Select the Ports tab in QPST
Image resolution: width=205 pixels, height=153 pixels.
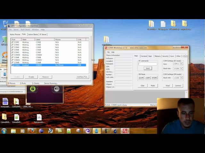pos(24,34)
